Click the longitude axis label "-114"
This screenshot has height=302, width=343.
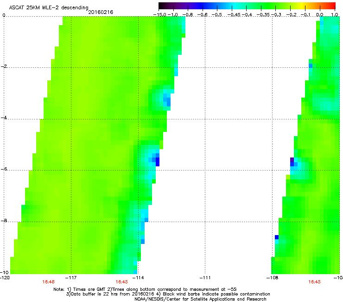(x=138, y=278)
